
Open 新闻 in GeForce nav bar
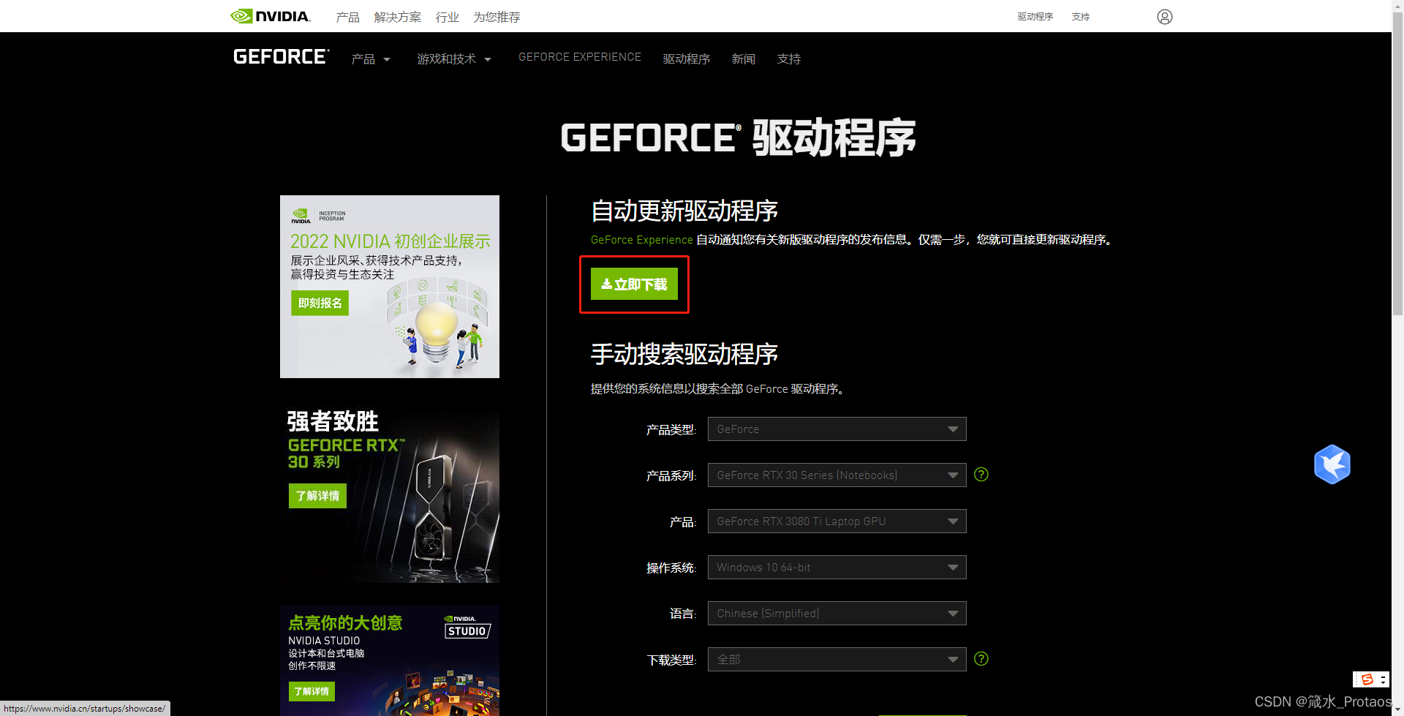744,59
